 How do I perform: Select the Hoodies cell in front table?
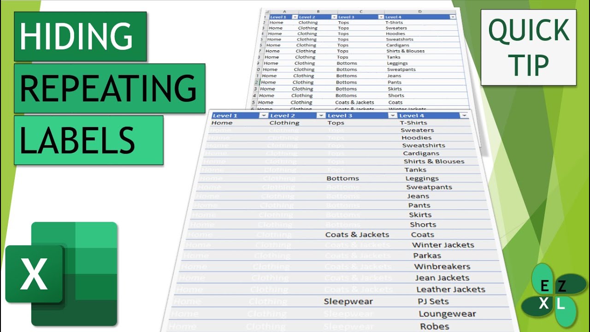[x=416, y=138]
